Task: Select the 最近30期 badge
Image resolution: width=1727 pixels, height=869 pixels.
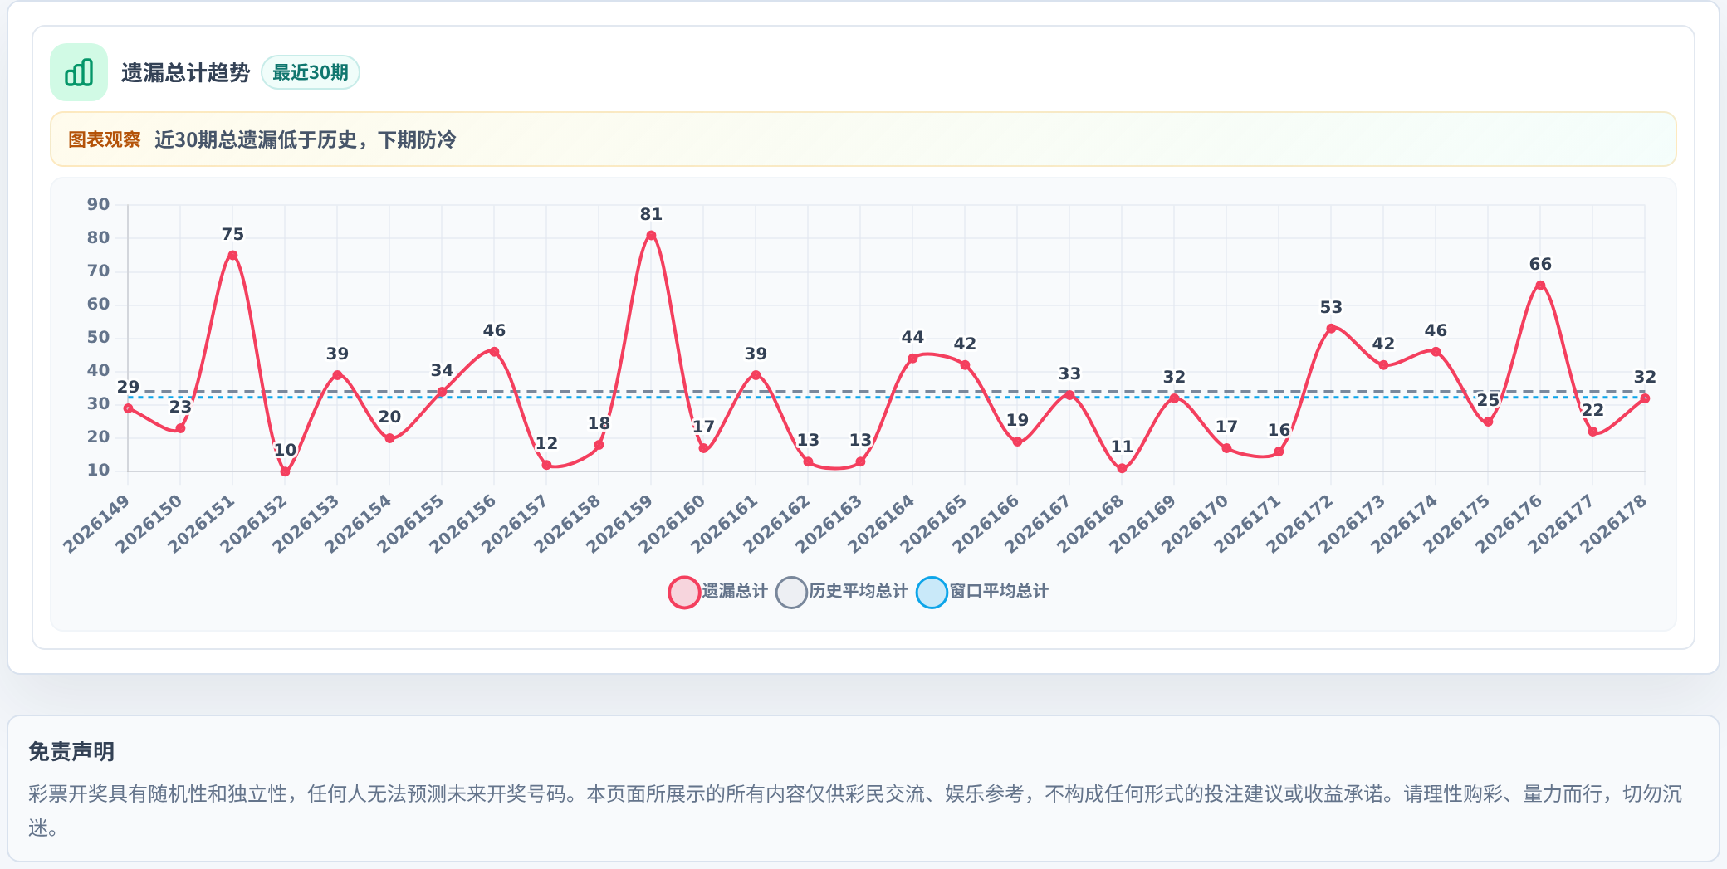Action: 311,72
